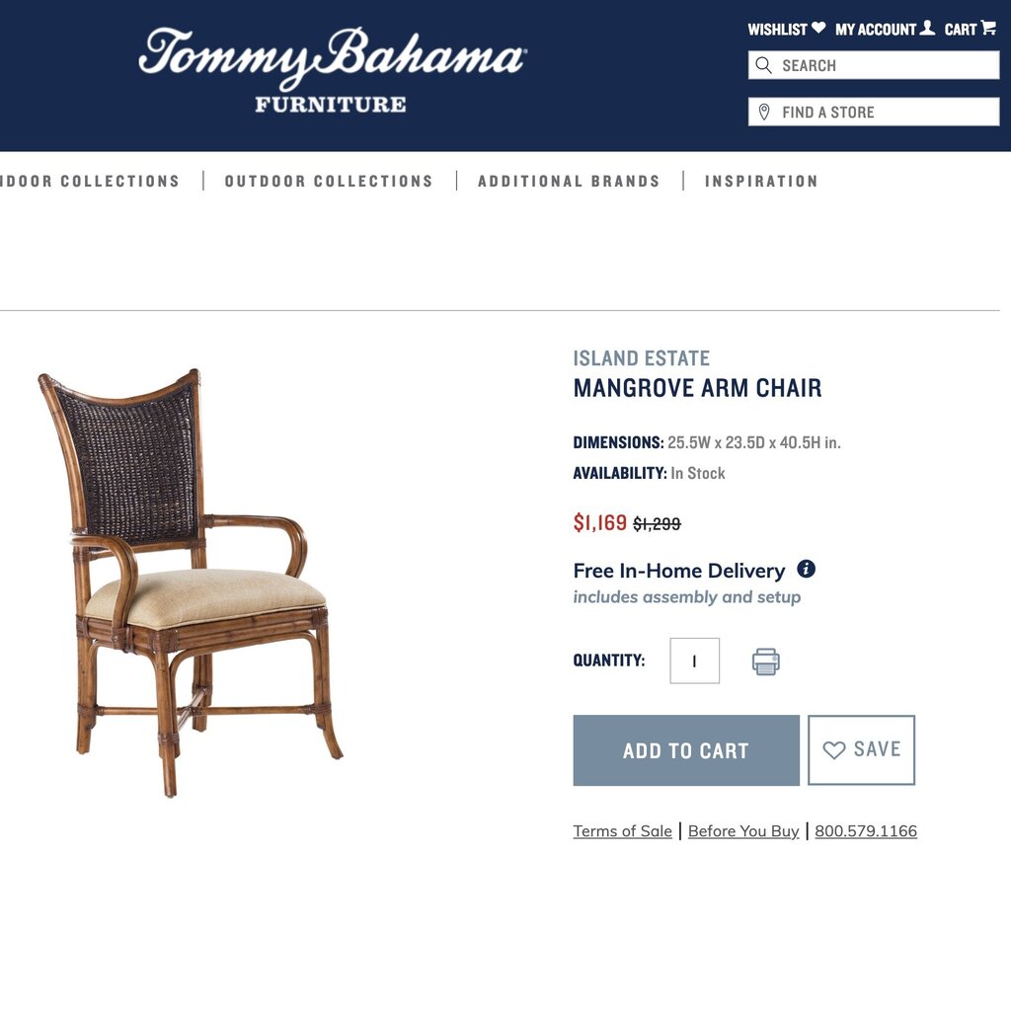Focus the Search text field
The width and height of the screenshot is (1011, 1011).
[x=874, y=65]
